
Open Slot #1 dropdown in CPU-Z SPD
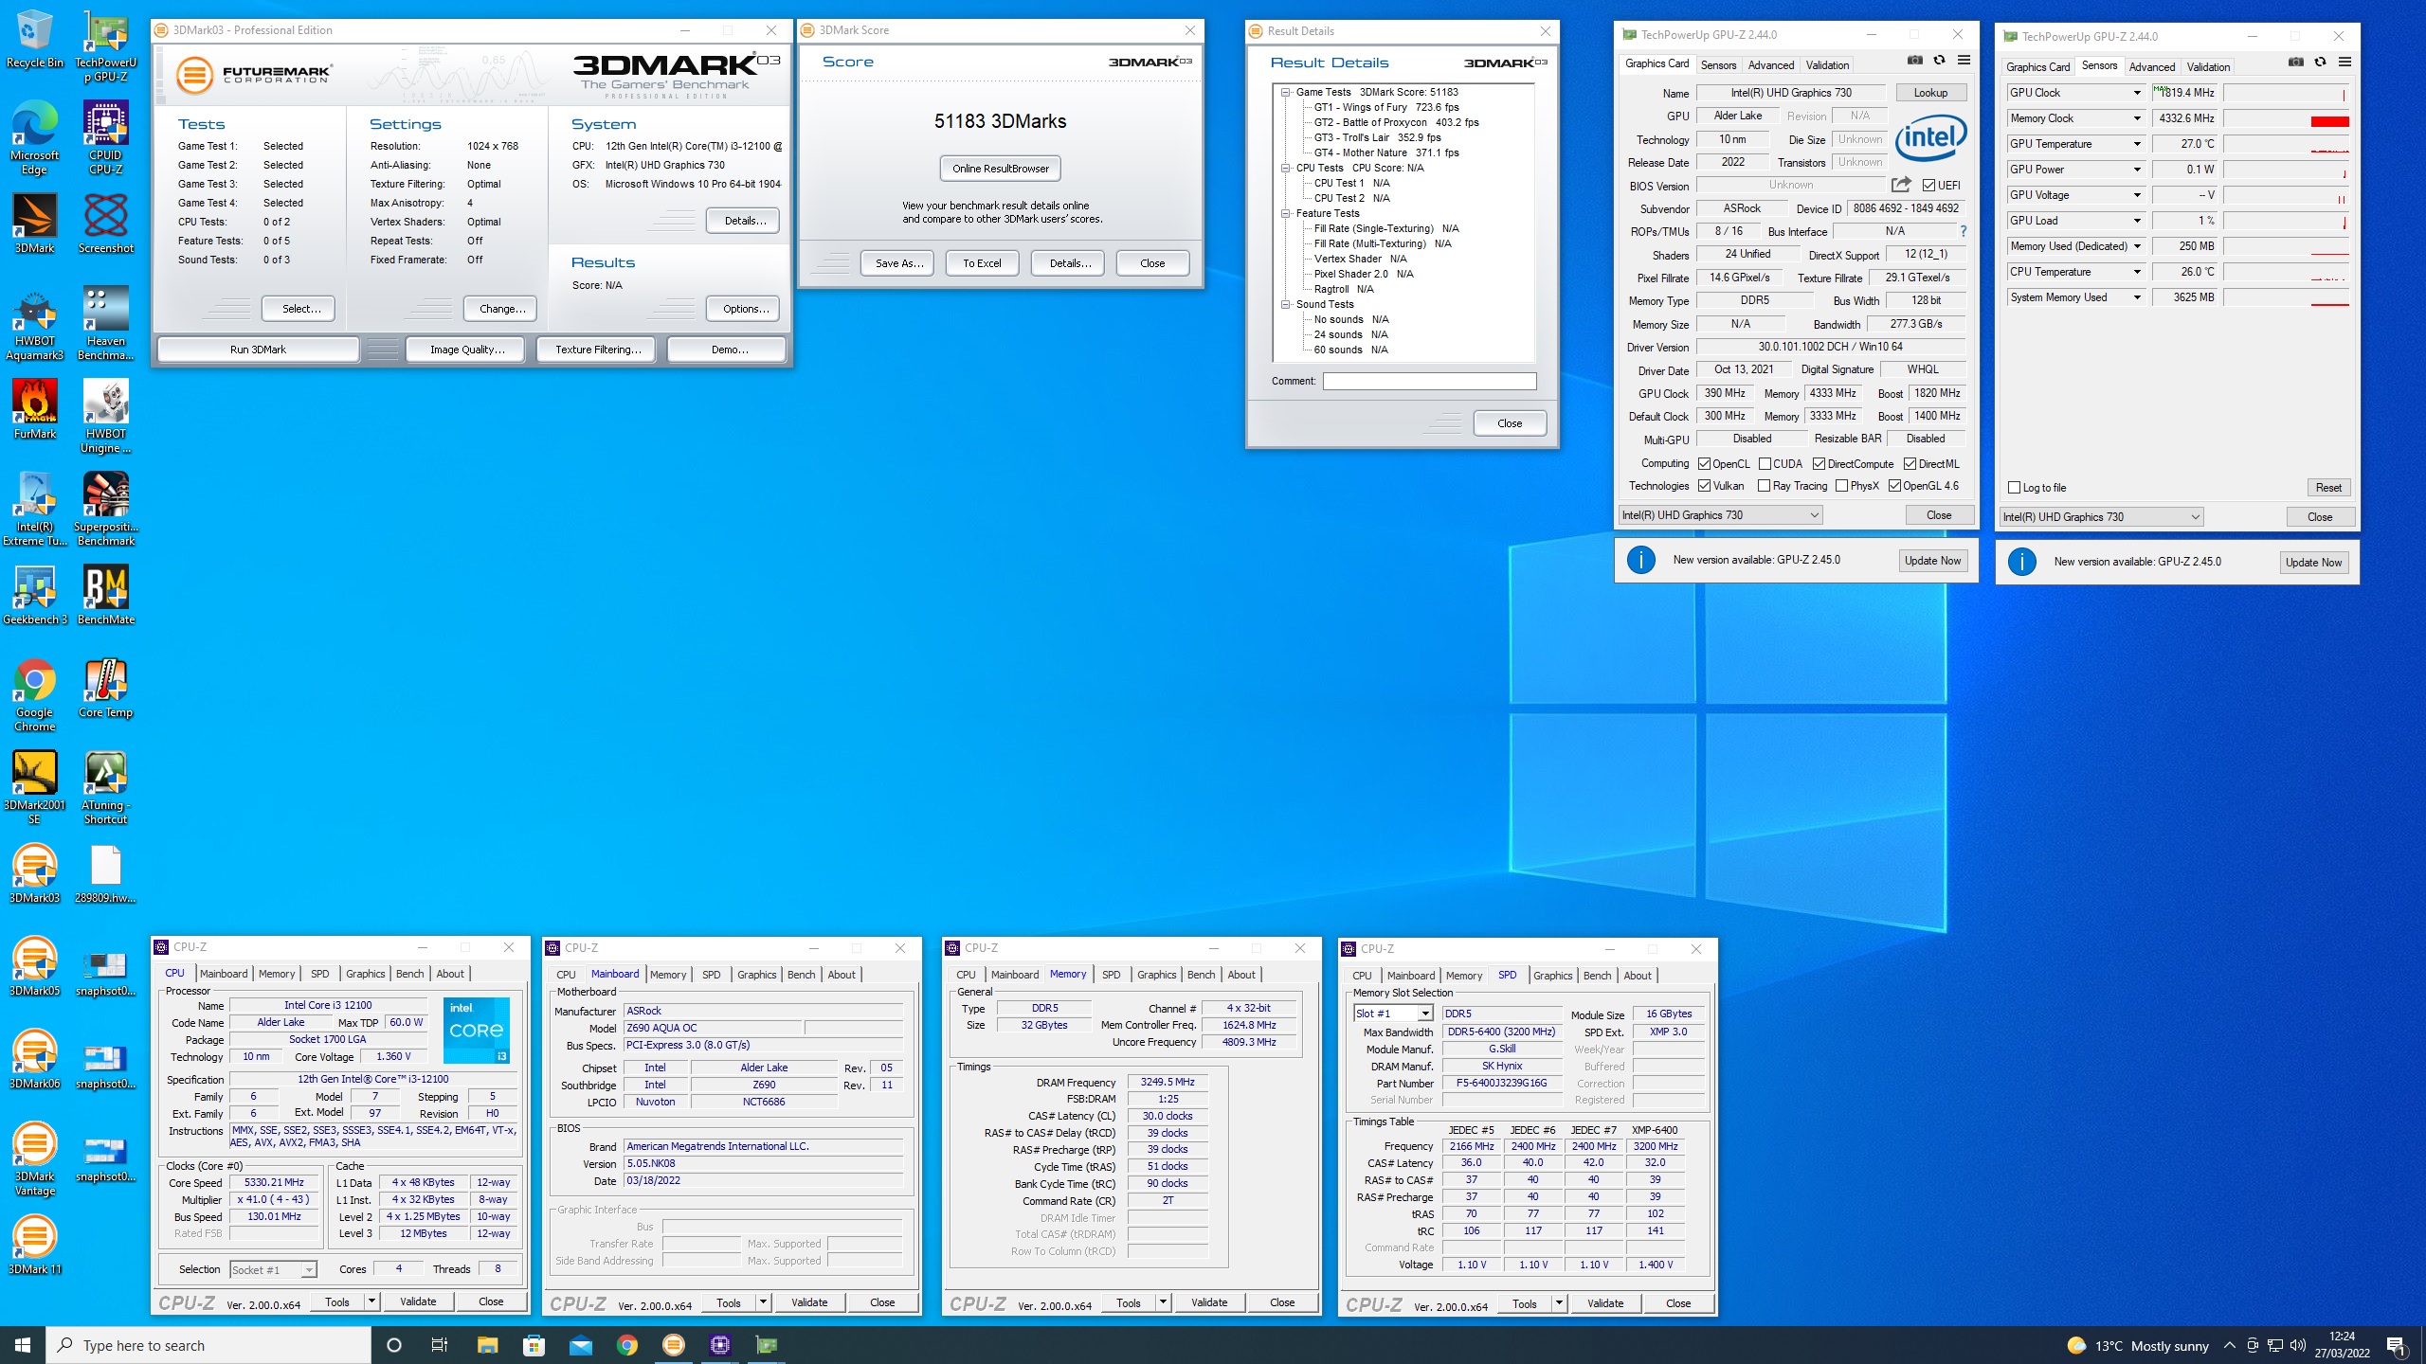[x=1393, y=1014]
